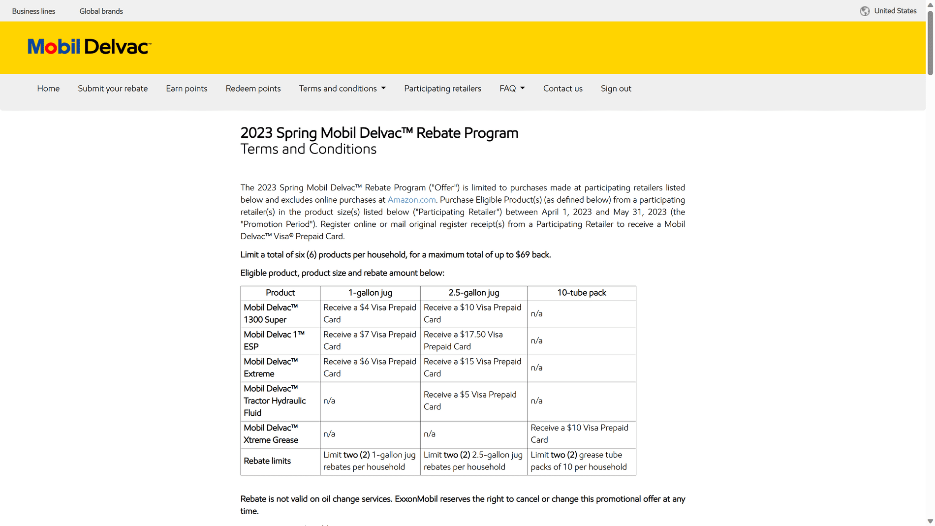Click the 2023 Spring Rebate Program heading
This screenshot has width=935, height=526.
pos(379,133)
